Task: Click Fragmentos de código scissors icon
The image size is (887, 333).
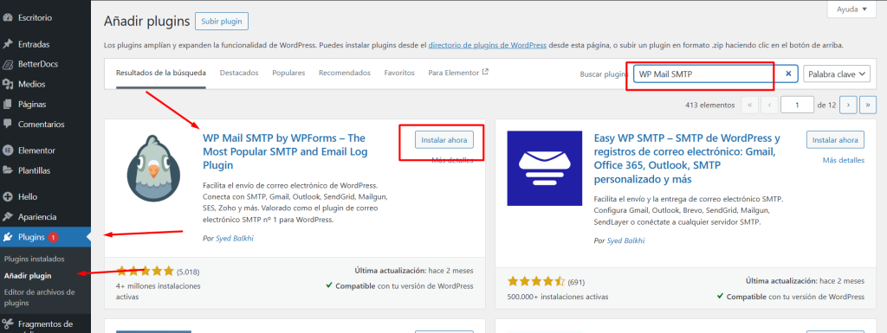Action: (8, 324)
